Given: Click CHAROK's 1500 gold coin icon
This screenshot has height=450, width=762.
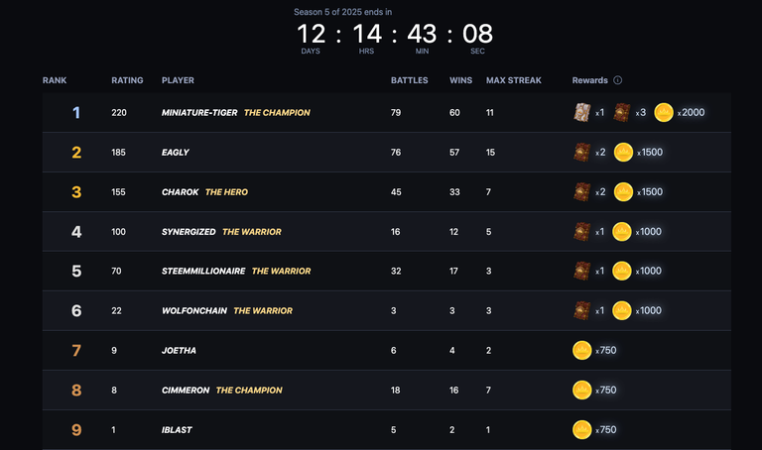Looking at the screenshot, I should pos(623,191).
